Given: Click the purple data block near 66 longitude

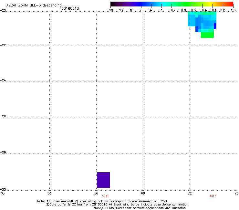Looking at the screenshot, I should [103, 180].
